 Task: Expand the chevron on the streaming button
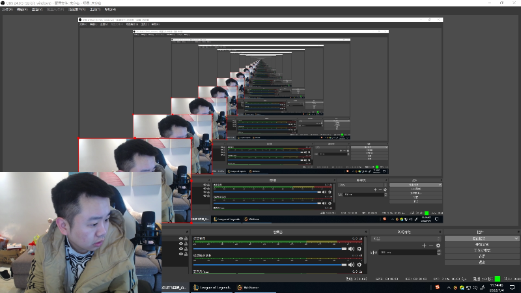click(516, 238)
